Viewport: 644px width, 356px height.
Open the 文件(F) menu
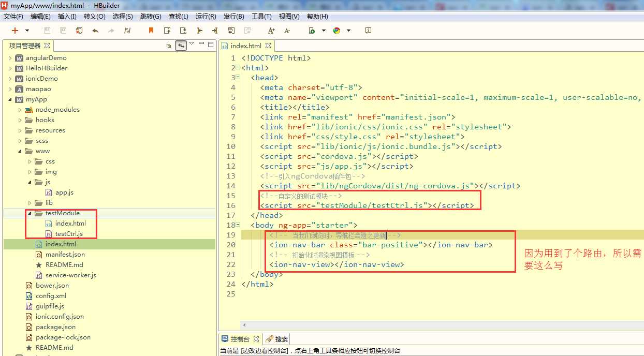click(x=13, y=17)
